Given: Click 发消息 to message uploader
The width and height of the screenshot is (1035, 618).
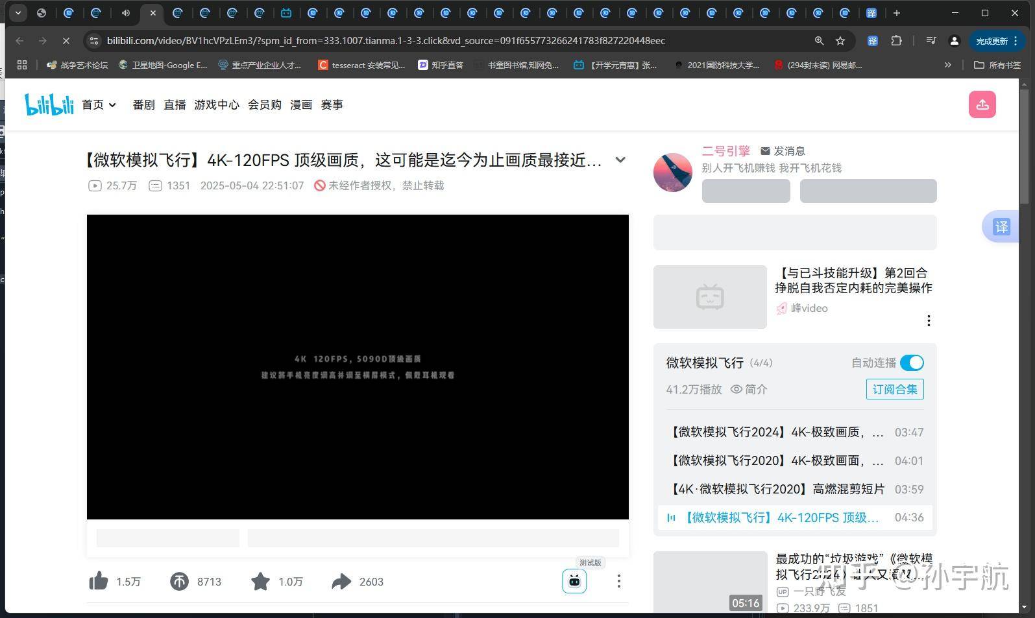Looking at the screenshot, I should point(783,151).
